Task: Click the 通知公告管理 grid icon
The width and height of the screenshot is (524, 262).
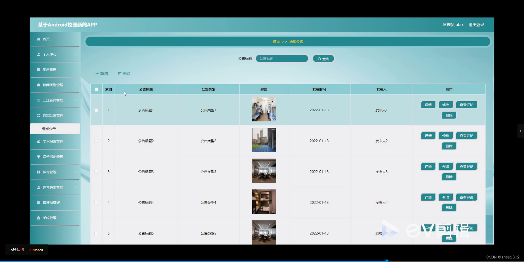Action: pos(39,115)
